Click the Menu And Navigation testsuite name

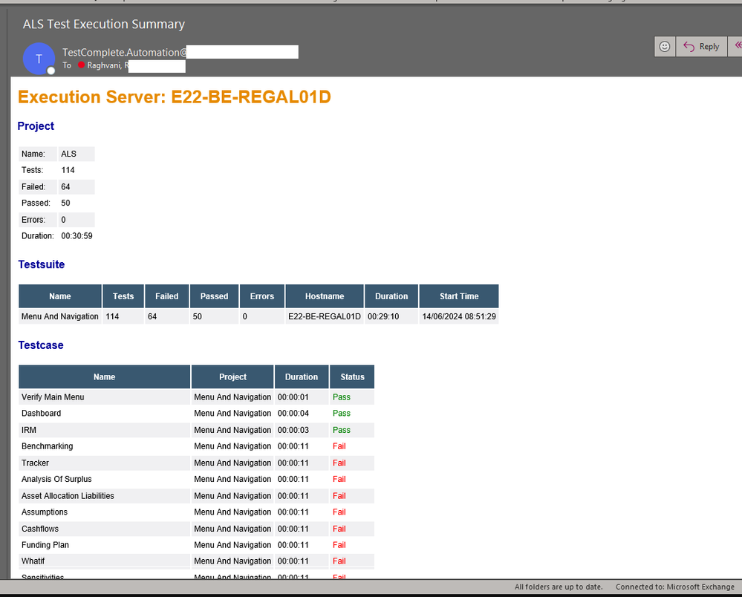point(60,316)
